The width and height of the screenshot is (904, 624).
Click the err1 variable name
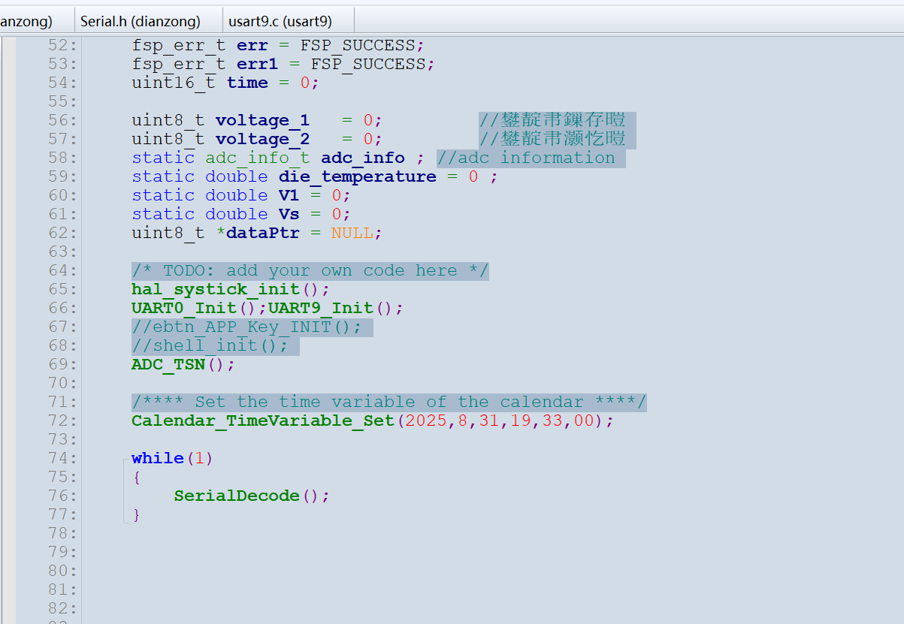pos(257,64)
